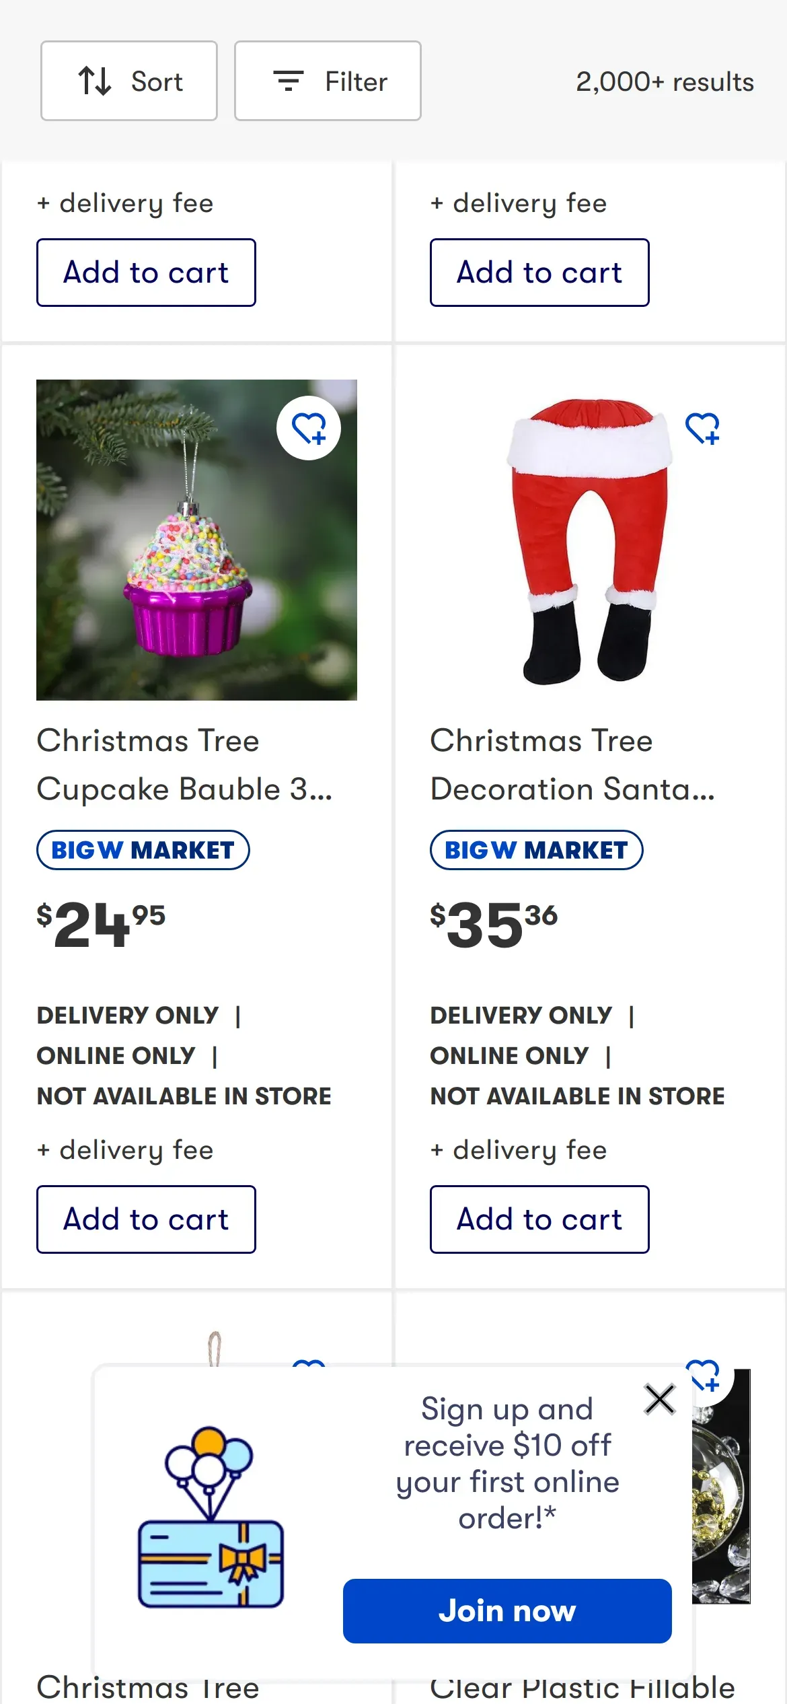Viewport: 787px width, 1704px height.
Task: Toggle wishlist heart for Santa legs decoration
Action: pyautogui.click(x=702, y=428)
